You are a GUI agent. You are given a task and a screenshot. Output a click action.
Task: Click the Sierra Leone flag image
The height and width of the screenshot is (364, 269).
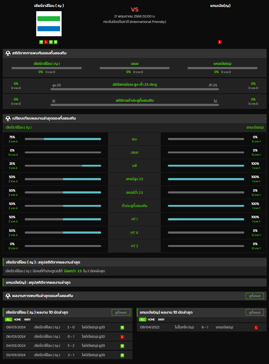point(49,24)
